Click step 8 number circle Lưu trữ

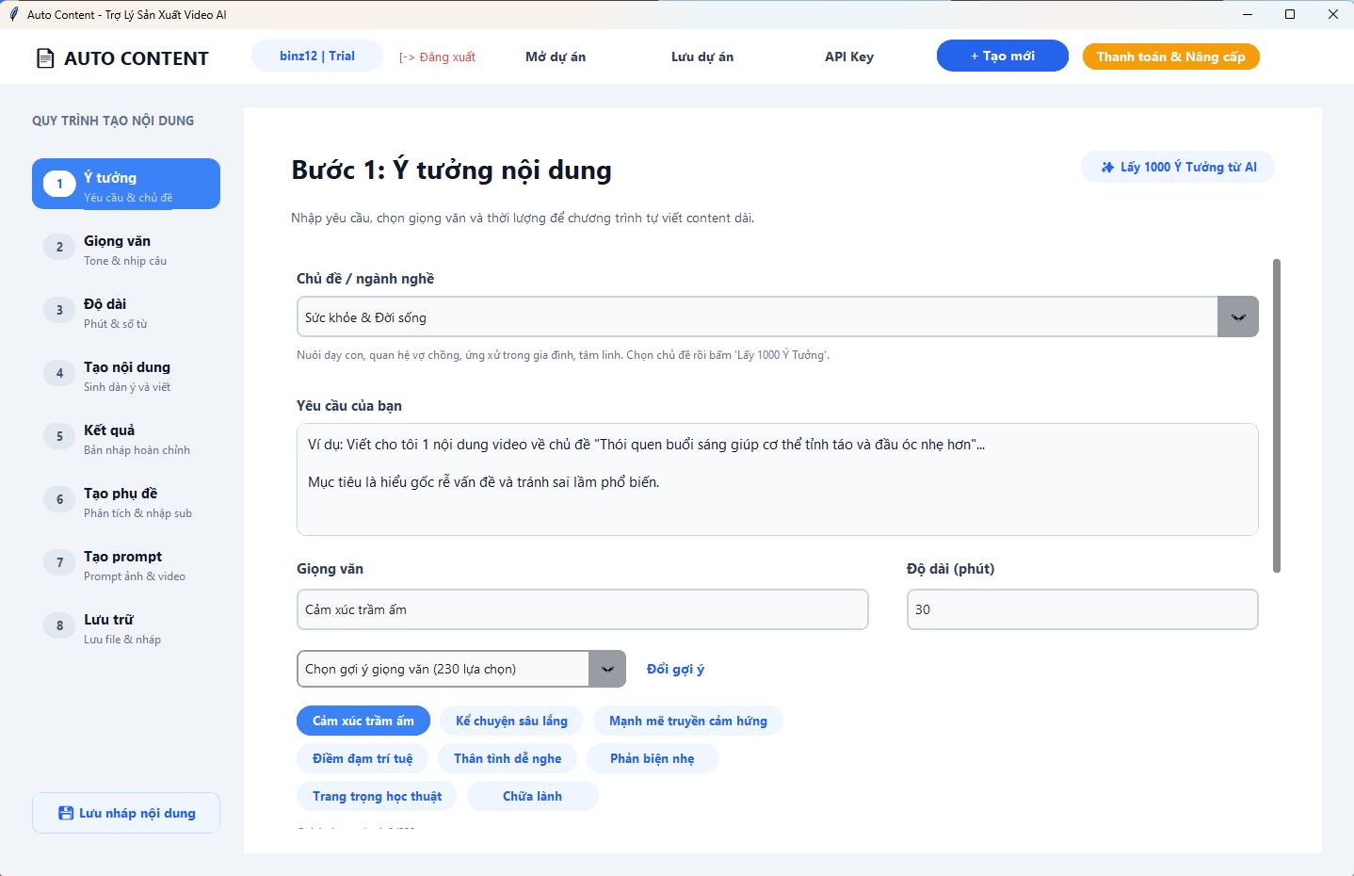pos(59,625)
